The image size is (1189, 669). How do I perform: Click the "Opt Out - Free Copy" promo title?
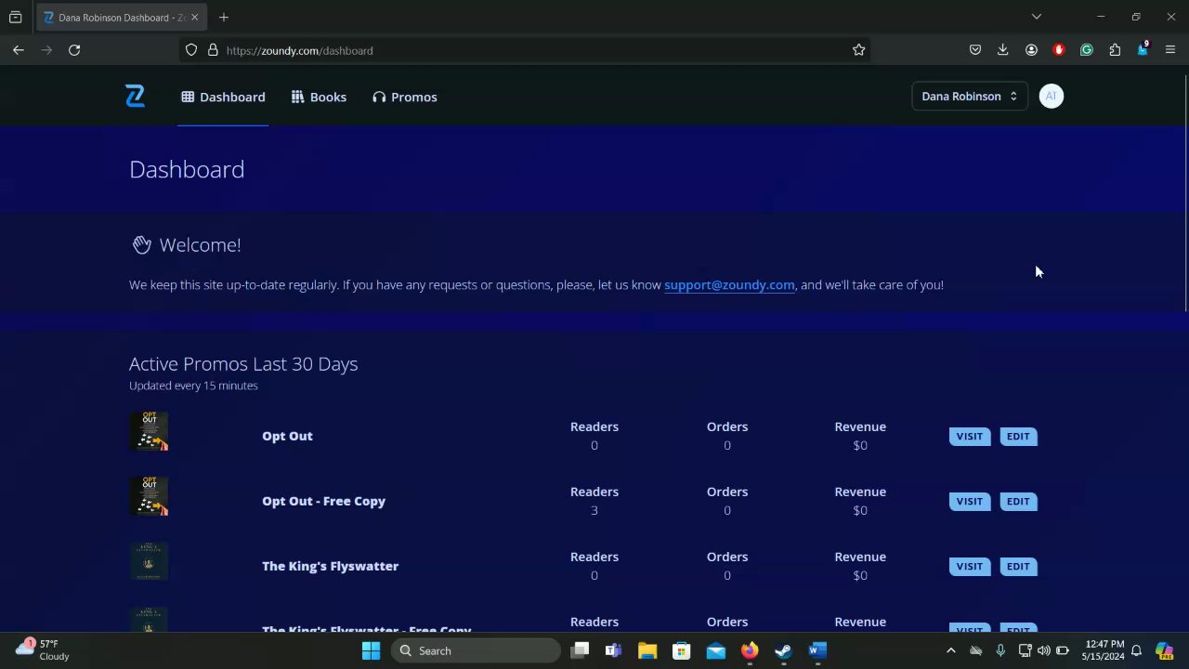pyautogui.click(x=323, y=501)
